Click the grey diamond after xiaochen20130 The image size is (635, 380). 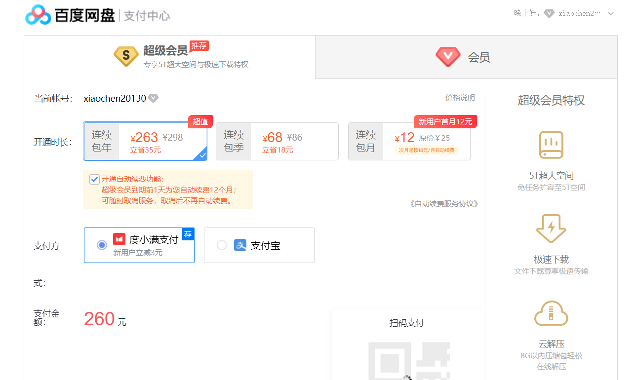pyautogui.click(x=154, y=98)
